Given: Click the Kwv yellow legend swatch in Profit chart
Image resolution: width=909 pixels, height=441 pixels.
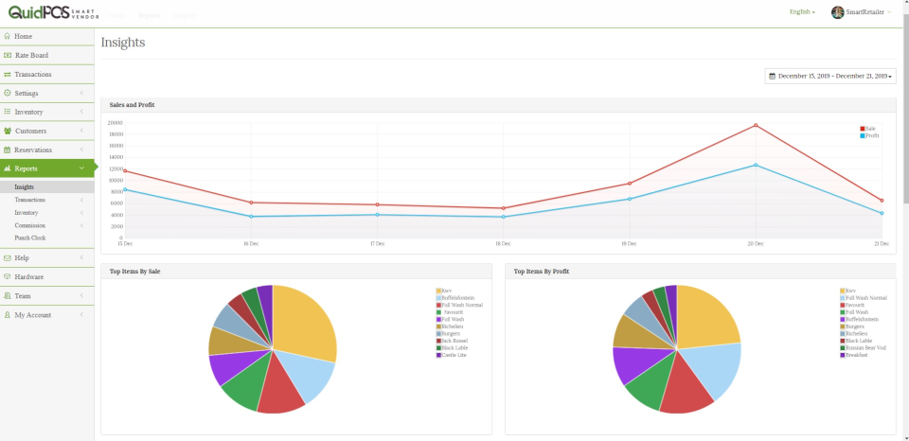Looking at the screenshot, I should tap(843, 291).
